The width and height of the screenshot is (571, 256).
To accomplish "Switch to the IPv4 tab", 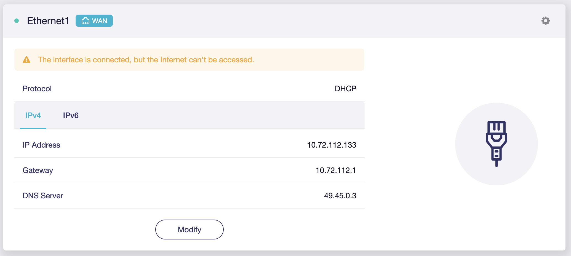I will (x=33, y=115).
